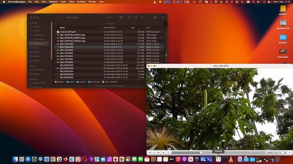
Task: Click NVMe2T in the Finder path bar
Action: pyautogui.click(x=60, y=82)
